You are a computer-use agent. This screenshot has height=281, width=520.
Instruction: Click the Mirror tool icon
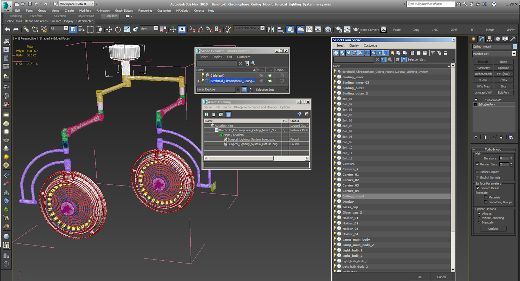coord(271,30)
